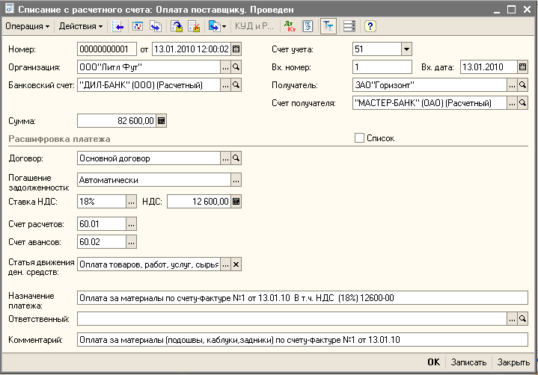Open calculator for НДС amount field

[236, 201]
